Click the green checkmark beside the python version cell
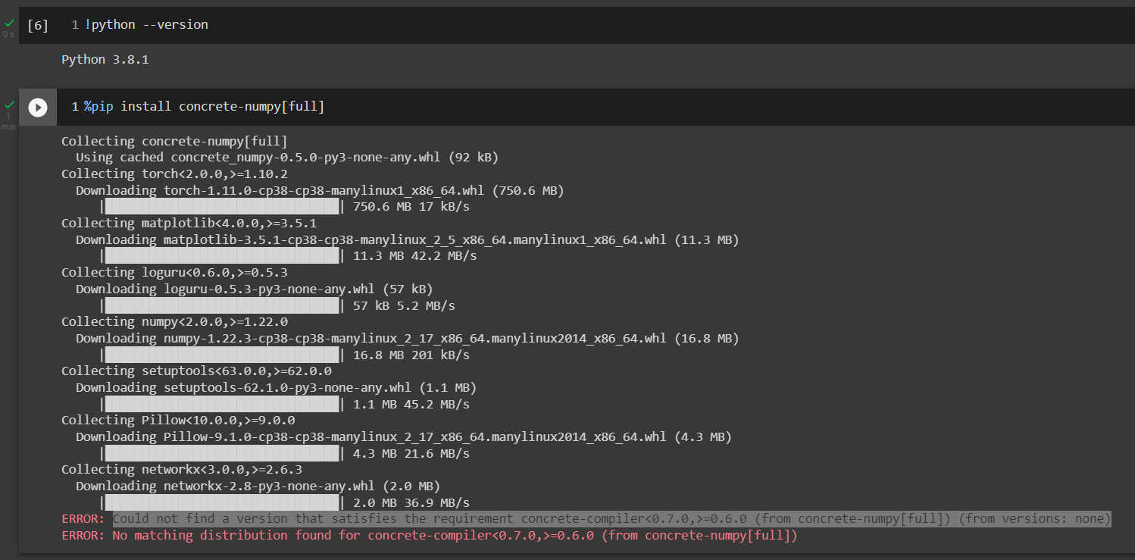 click(x=9, y=23)
